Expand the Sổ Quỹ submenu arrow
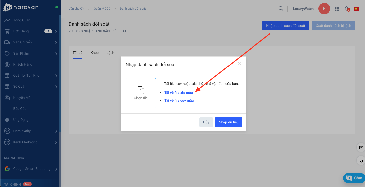The image size is (365, 187). [56, 87]
